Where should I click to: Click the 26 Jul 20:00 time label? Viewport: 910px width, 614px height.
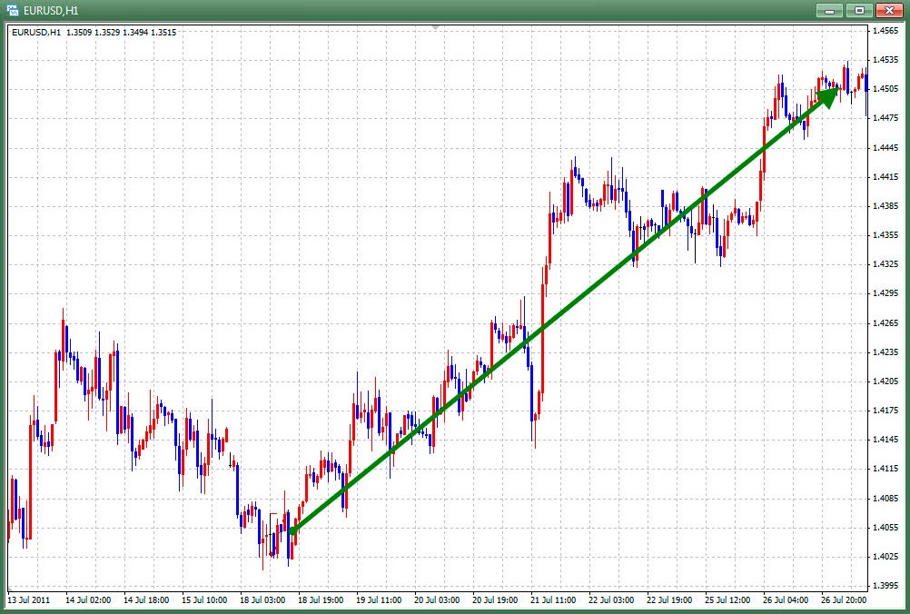point(844,600)
